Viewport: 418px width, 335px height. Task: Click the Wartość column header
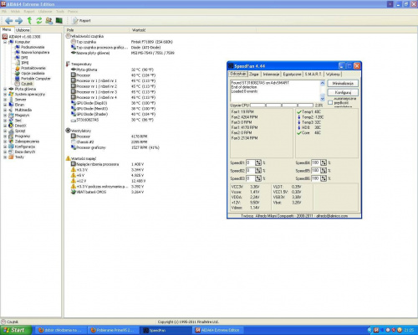point(192,30)
